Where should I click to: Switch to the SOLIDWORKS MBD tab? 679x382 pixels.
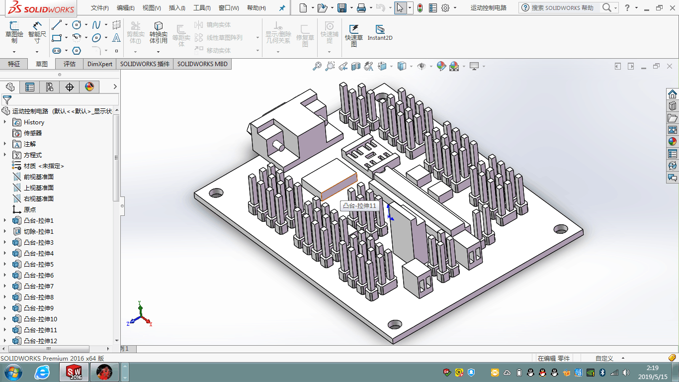click(202, 64)
